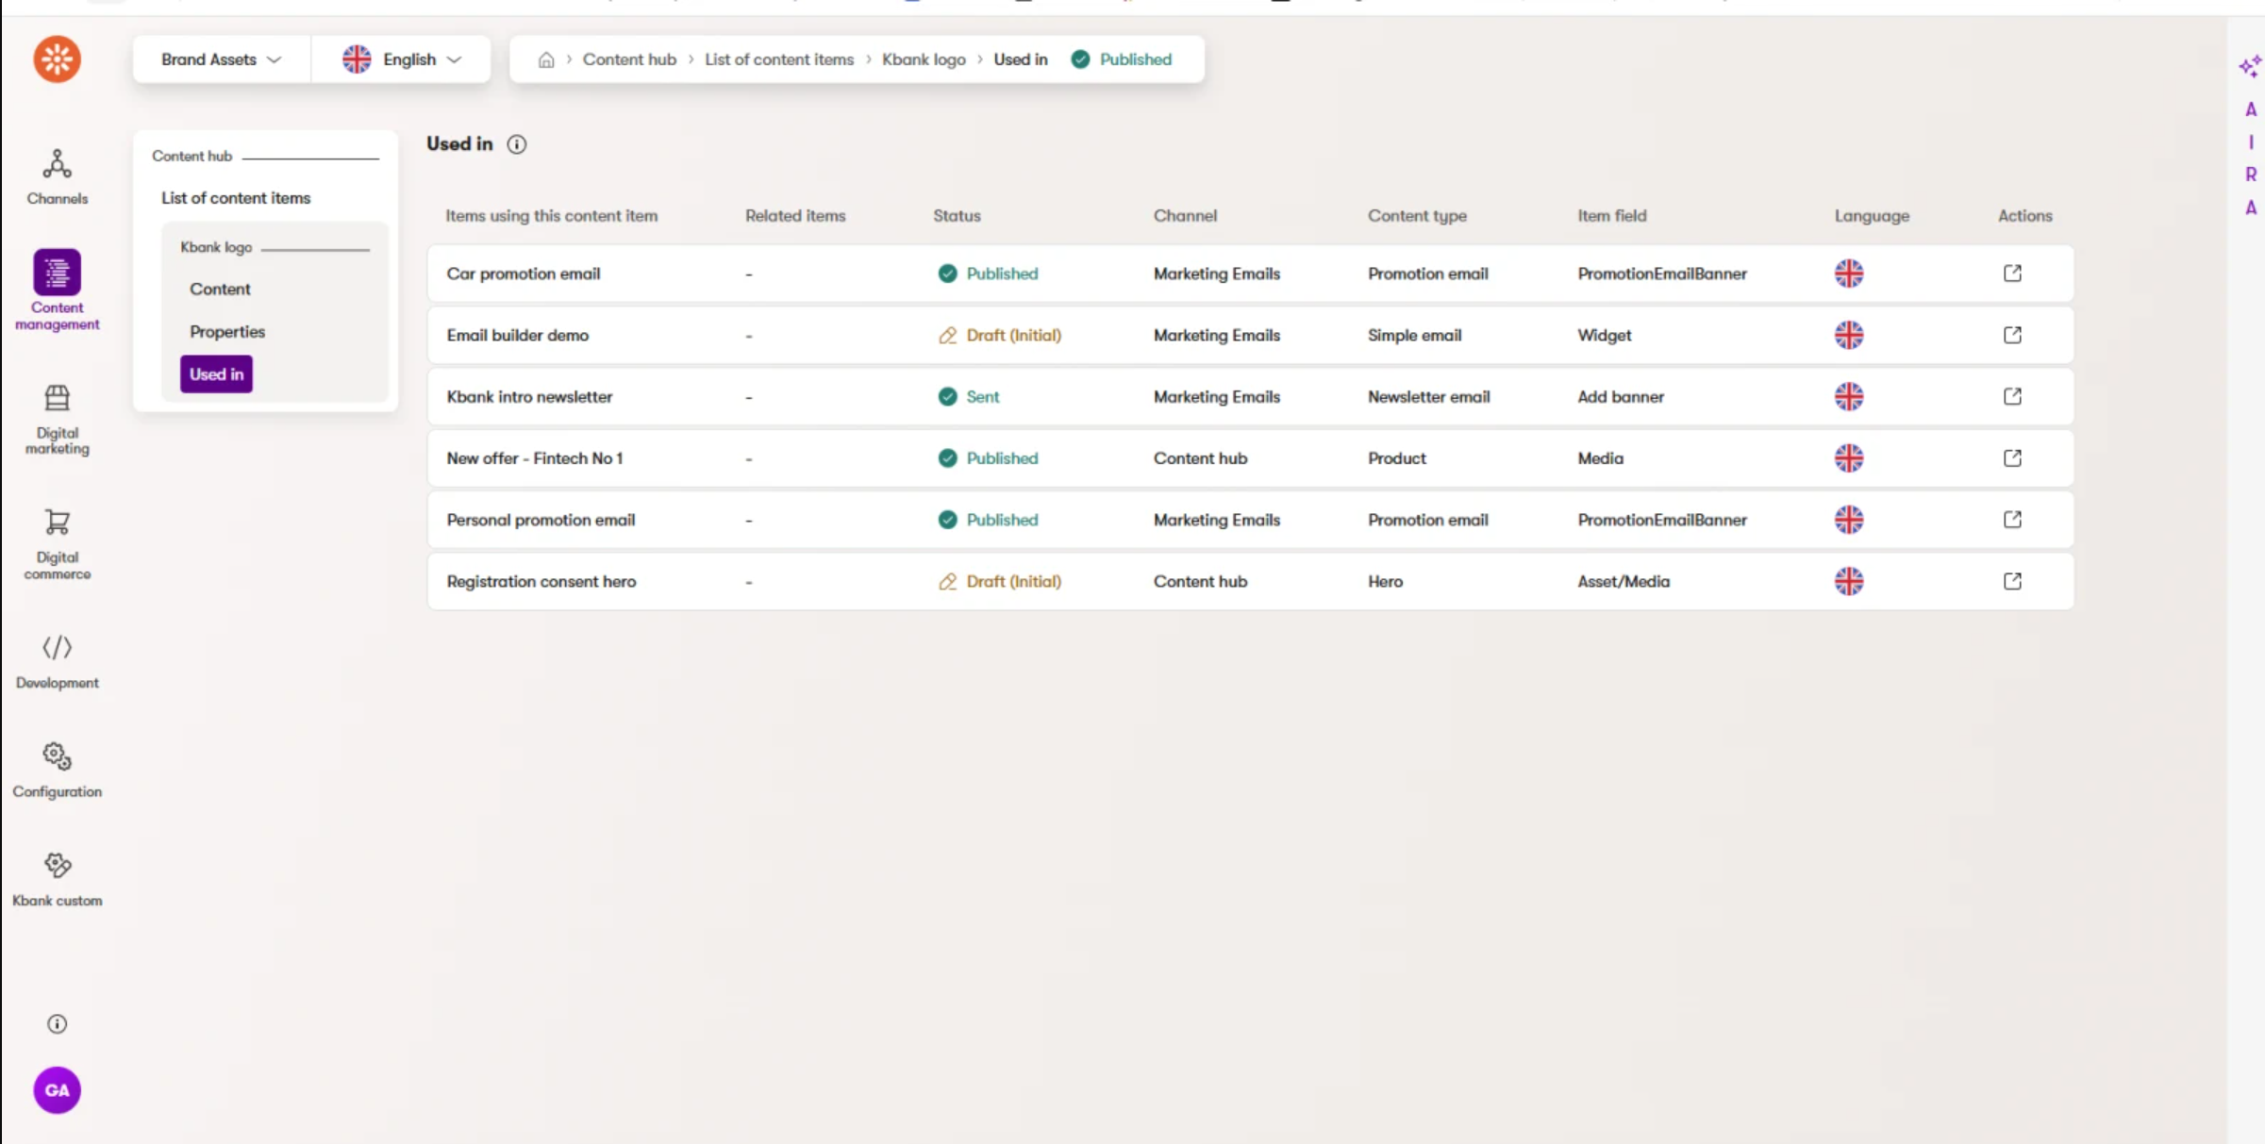Expand the AIRA assistant panel
The width and height of the screenshot is (2265, 1144).
2249,66
